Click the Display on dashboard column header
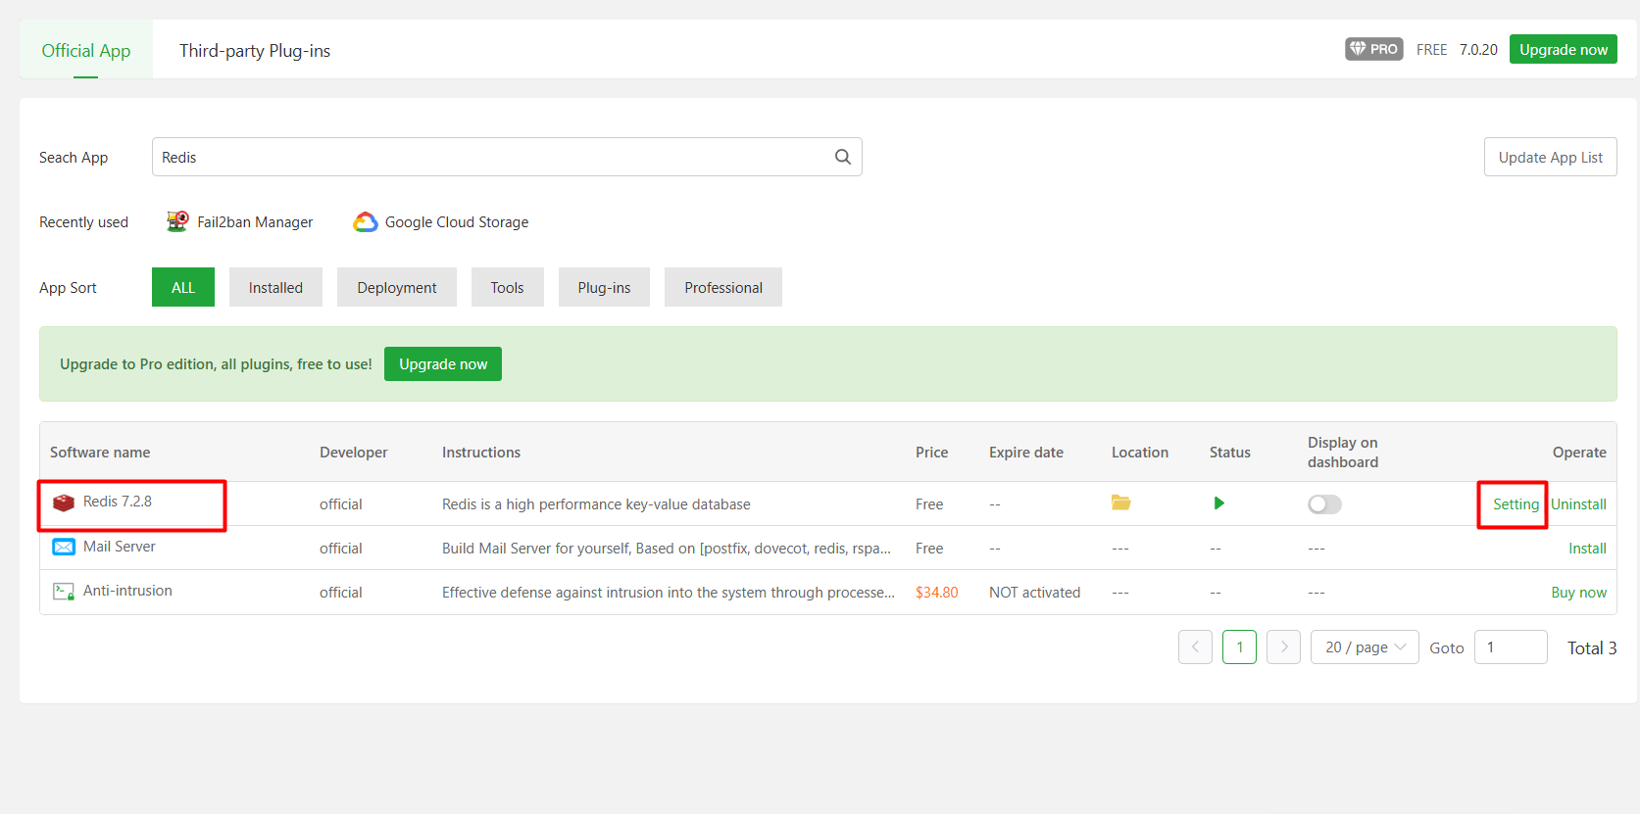 1342,452
